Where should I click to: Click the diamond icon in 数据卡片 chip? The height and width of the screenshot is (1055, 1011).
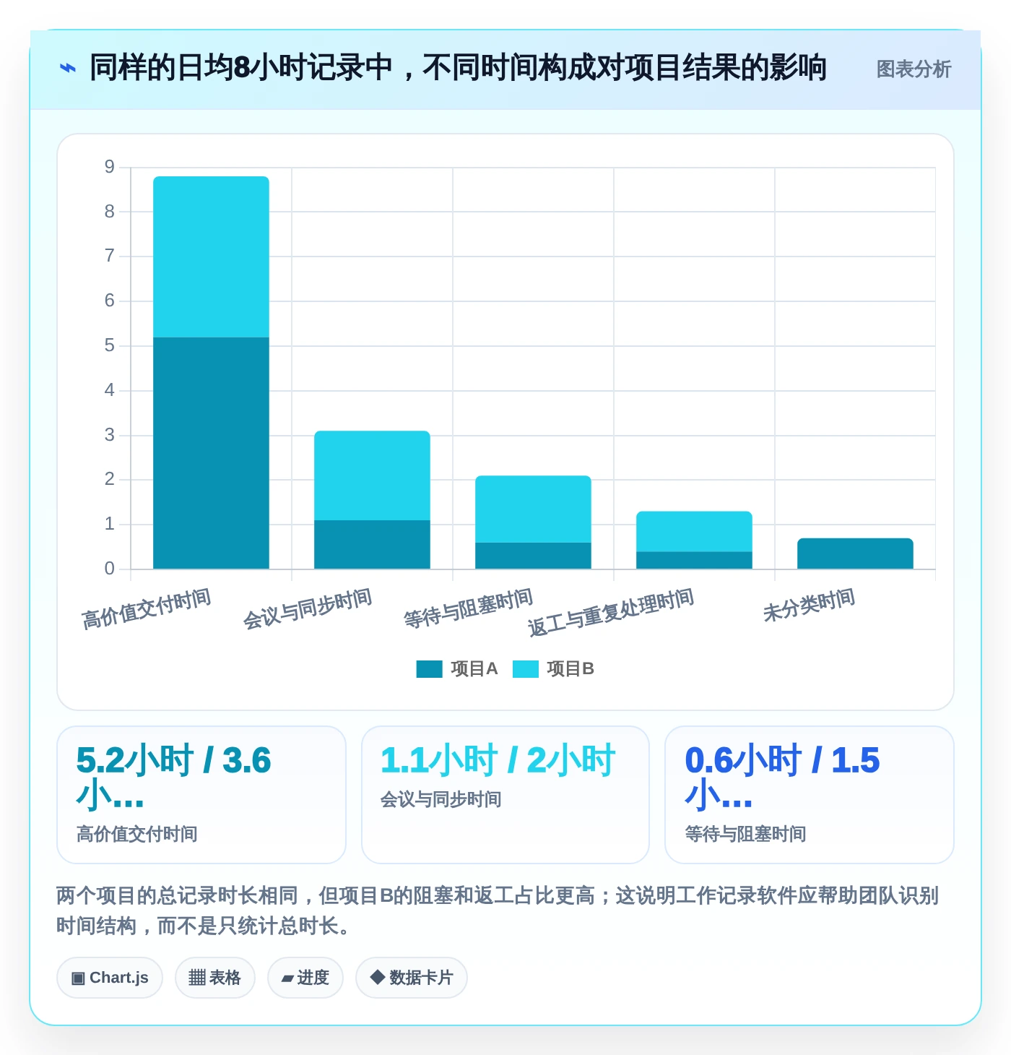coord(377,977)
